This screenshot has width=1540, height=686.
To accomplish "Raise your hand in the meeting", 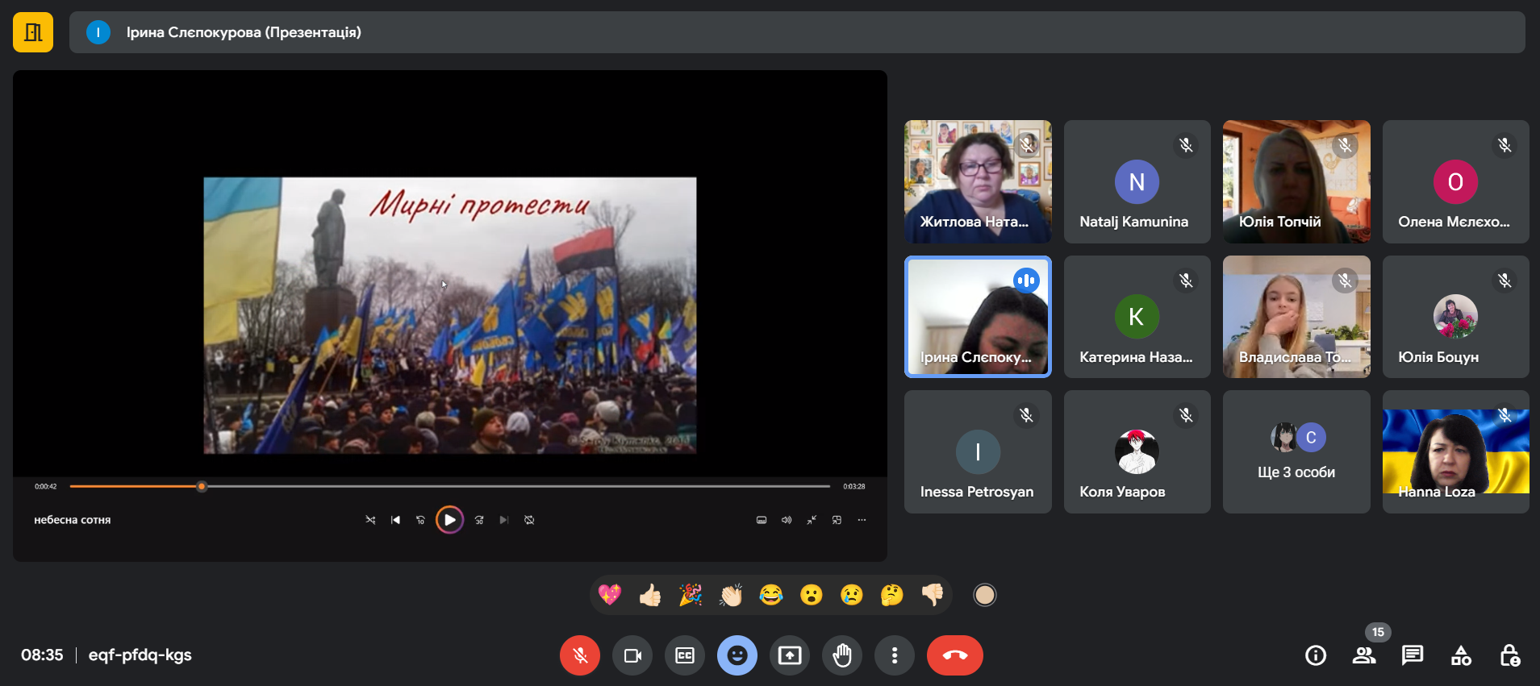I will pyautogui.click(x=841, y=655).
